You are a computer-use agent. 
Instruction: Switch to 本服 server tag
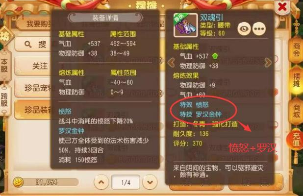[4, 66]
